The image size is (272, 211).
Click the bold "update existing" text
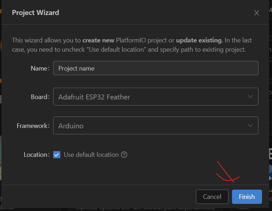[x=199, y=40]
